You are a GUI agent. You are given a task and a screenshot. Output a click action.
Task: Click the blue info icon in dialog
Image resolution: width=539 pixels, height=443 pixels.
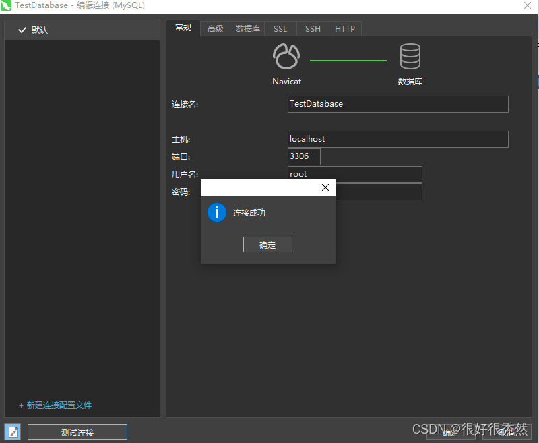(217, 212)
